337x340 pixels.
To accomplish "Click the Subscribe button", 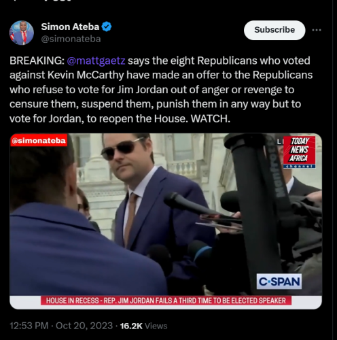I will click(x=274, y=30).
